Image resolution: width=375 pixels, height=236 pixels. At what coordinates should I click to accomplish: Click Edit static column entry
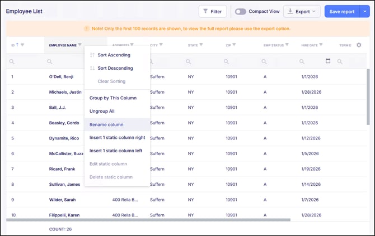pos(117,164)
